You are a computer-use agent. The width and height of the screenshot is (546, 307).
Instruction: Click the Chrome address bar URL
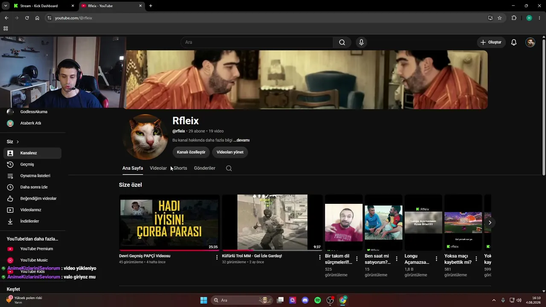(73, 18)
